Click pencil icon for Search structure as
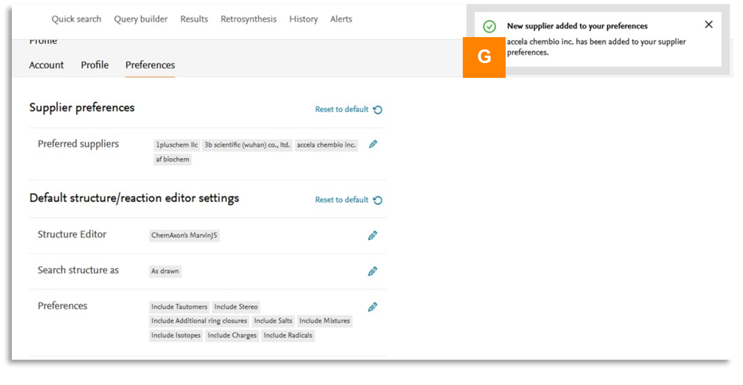Viewport: 743px width, 385px height. (372, 272)
